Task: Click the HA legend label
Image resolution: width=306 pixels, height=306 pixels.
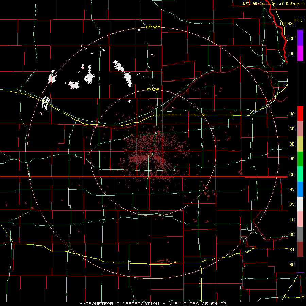Action: point(292,114)
